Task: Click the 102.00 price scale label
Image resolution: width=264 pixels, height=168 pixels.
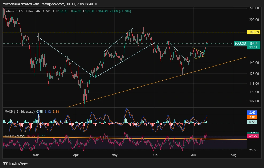Action: pyautogui.click(x=254, y=101)
